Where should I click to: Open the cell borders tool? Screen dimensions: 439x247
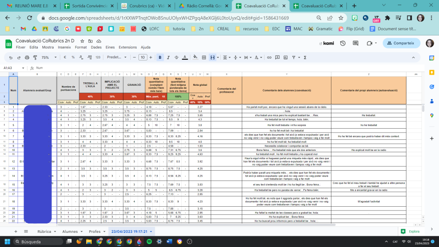(x=204, y=57)
